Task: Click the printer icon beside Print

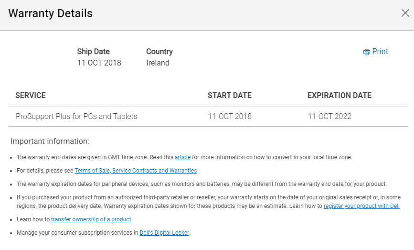Action: tap(366, 52)
